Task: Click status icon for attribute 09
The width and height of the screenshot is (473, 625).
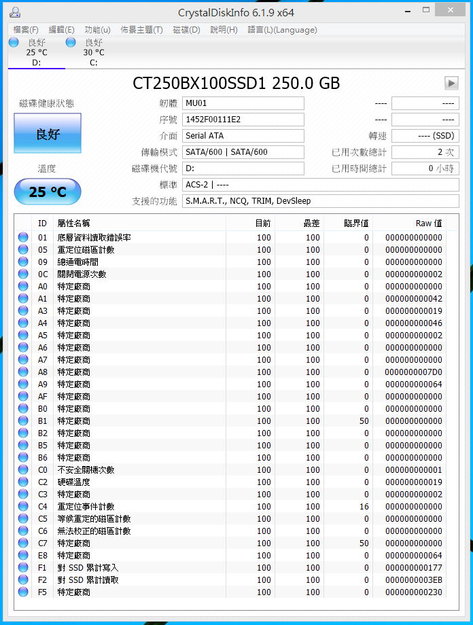Action: click(23, 262)
